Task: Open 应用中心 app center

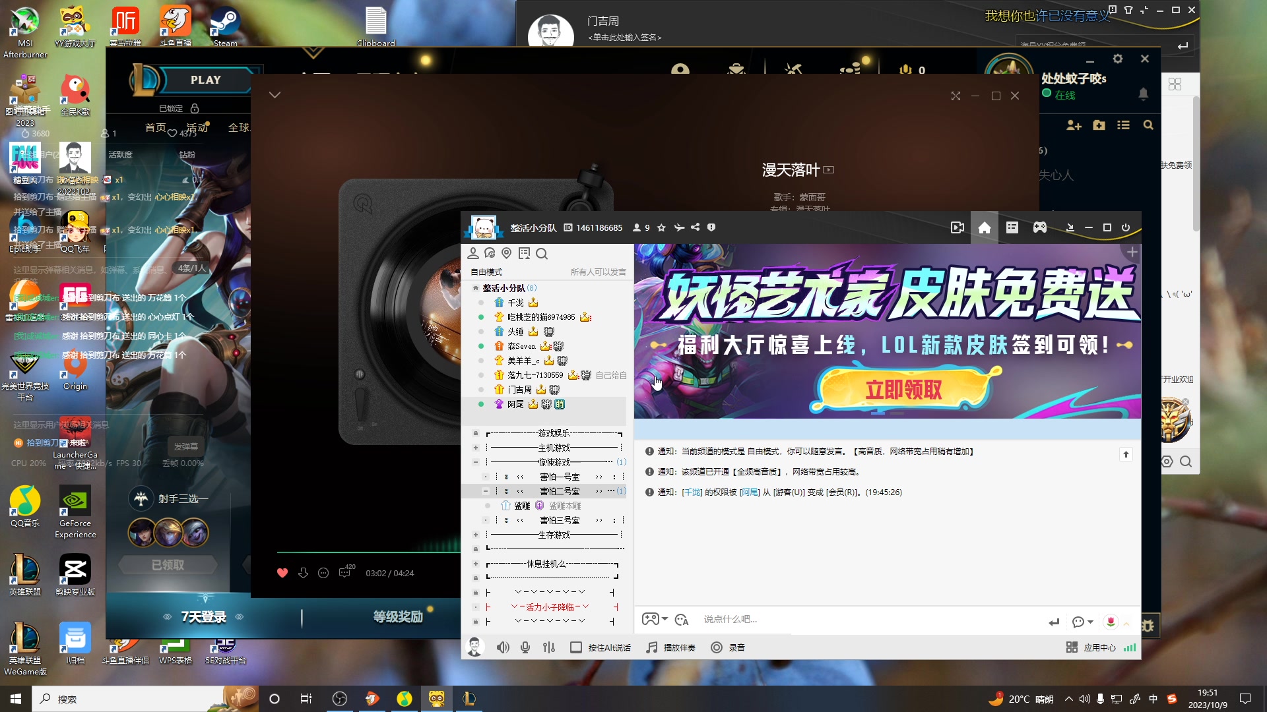Action: click(x=1091, y=647)
